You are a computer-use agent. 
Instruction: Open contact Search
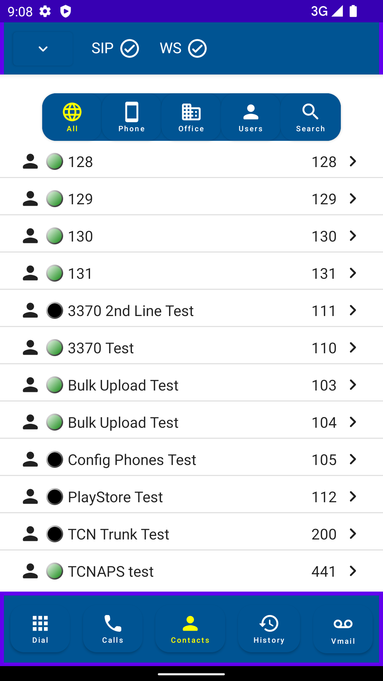310,117
